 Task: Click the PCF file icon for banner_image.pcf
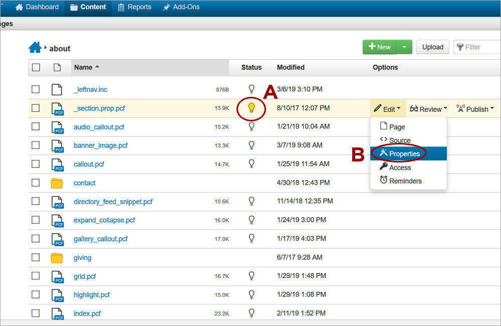(58, 146)
